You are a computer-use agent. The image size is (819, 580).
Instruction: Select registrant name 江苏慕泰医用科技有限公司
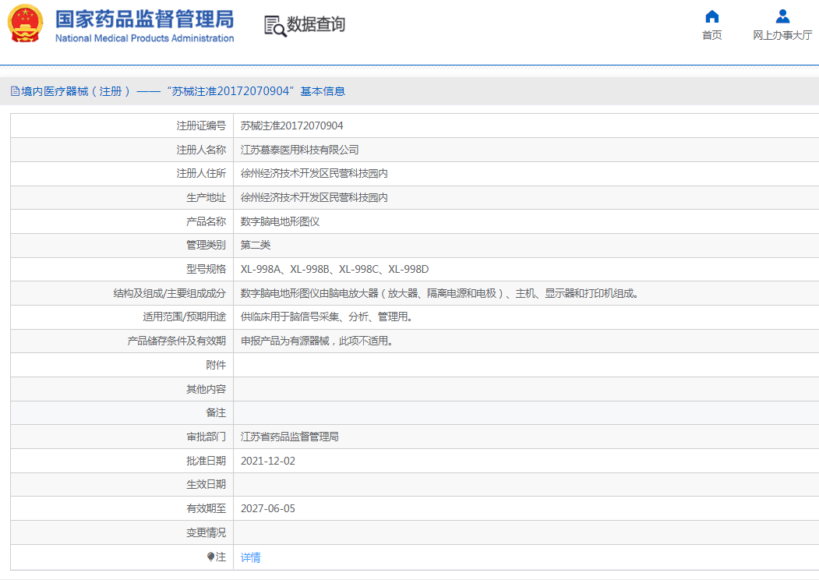(300, 150)
